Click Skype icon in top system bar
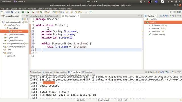The image size is (182, 102). tap(162, 1)
